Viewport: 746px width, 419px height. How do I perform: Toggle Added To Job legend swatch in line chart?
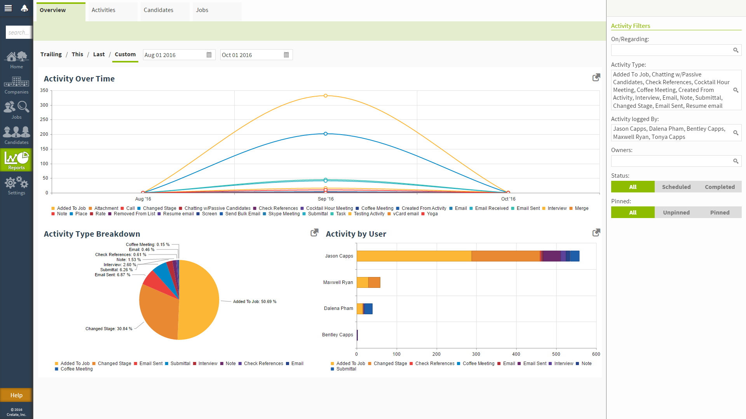click(53, 208)
